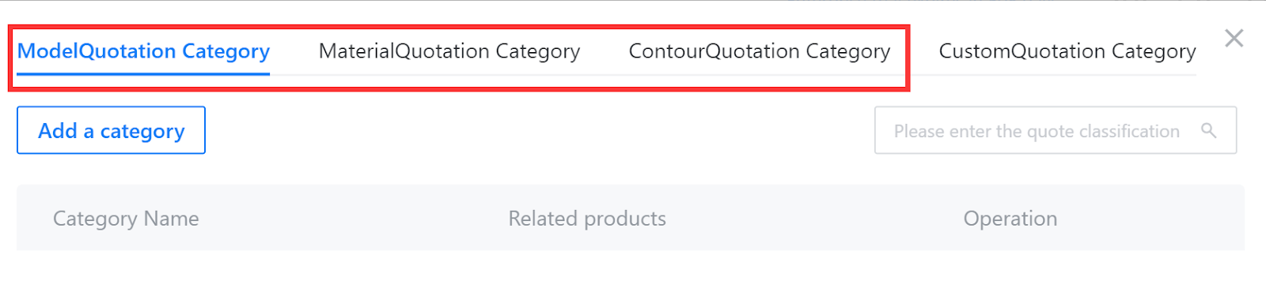1266x292 pixels.
Task: Select the blue underlined active tab
Action: (x=143, y=51)
